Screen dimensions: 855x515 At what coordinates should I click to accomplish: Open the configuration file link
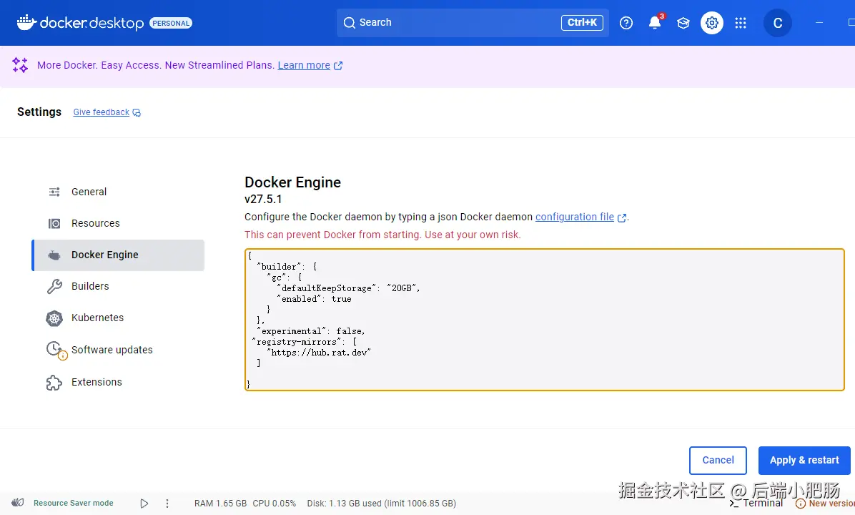(x=575, y=217)
